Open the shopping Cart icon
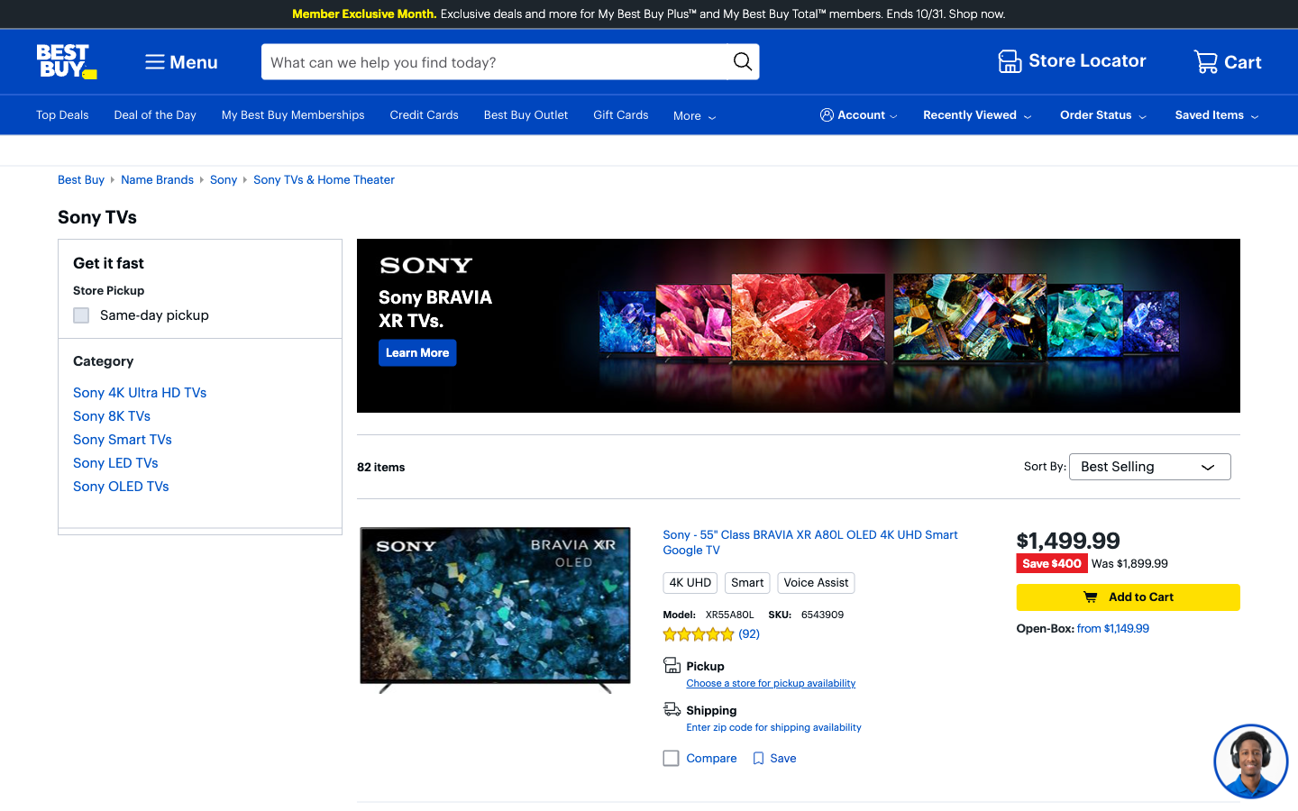1298x811 pixels. 1205,61
